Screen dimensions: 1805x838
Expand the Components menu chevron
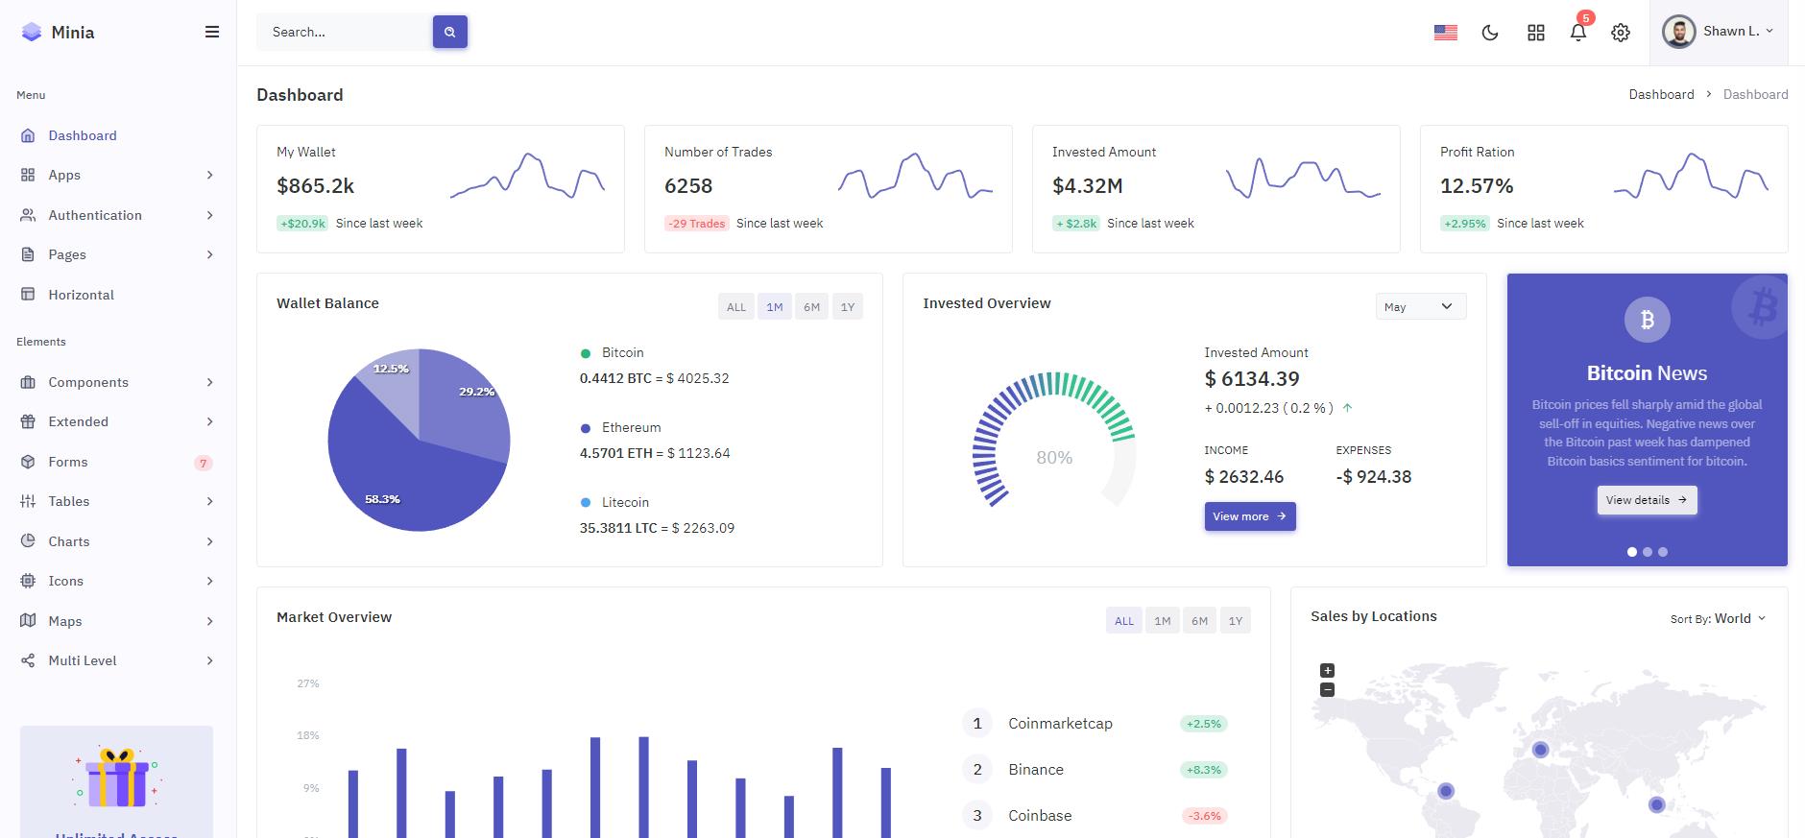tap(209, 382)
